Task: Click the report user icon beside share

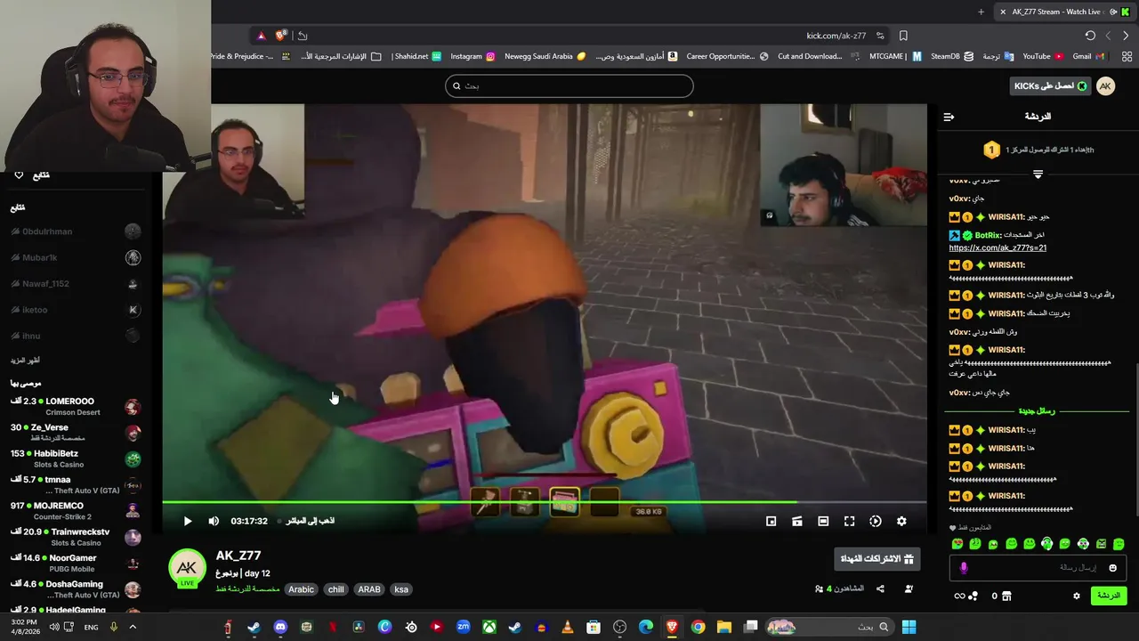Action: (909, 588)
